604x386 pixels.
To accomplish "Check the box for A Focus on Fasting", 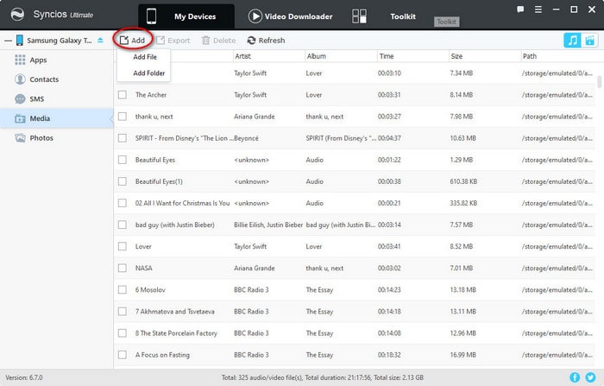I will coord(123,354).
